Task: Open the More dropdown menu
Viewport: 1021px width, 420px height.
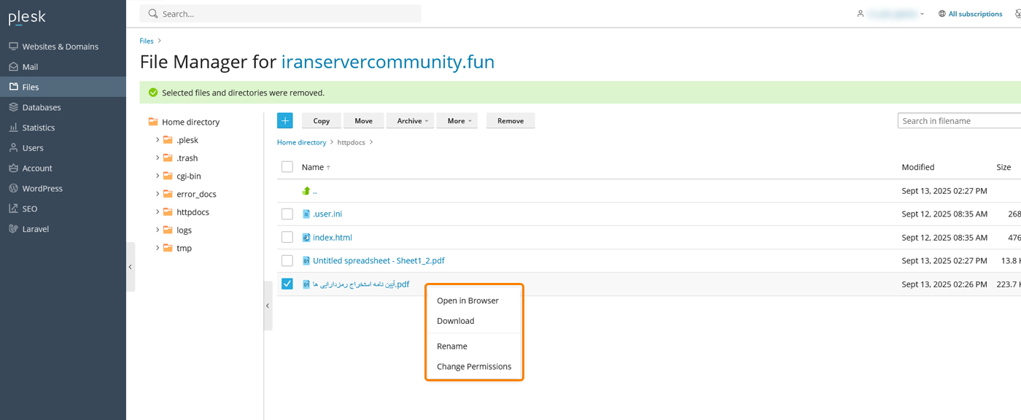Action: point(457,121)
